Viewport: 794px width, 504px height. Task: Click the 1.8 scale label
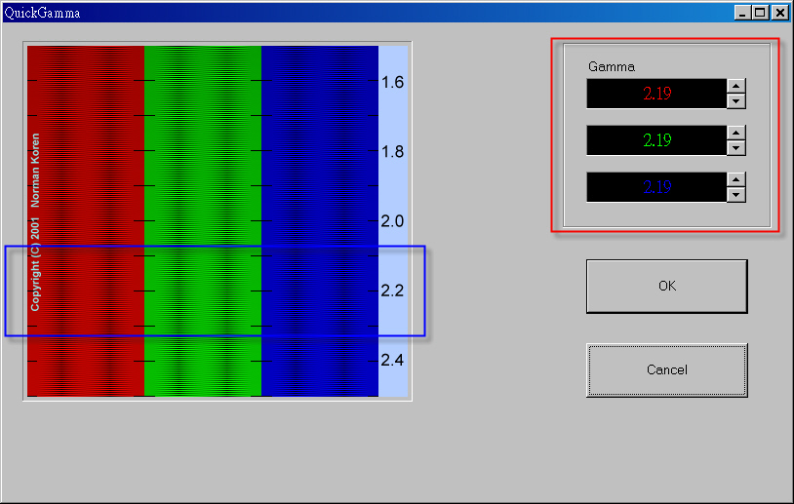pyautogui.click(x=392, y=152)
